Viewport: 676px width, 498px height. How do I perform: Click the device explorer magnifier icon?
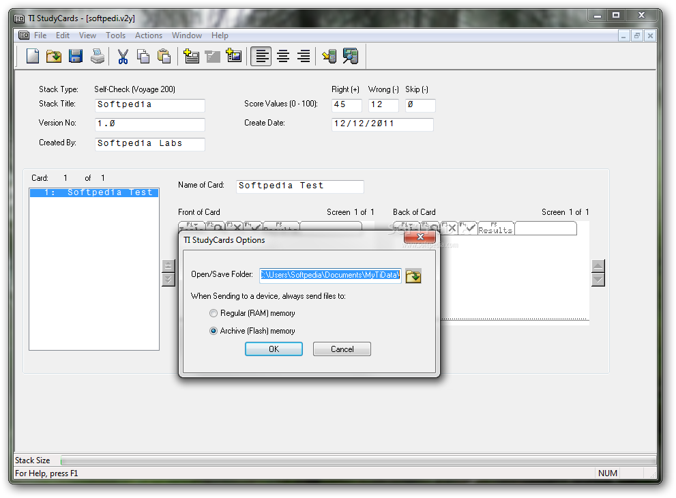click(351, 56)
